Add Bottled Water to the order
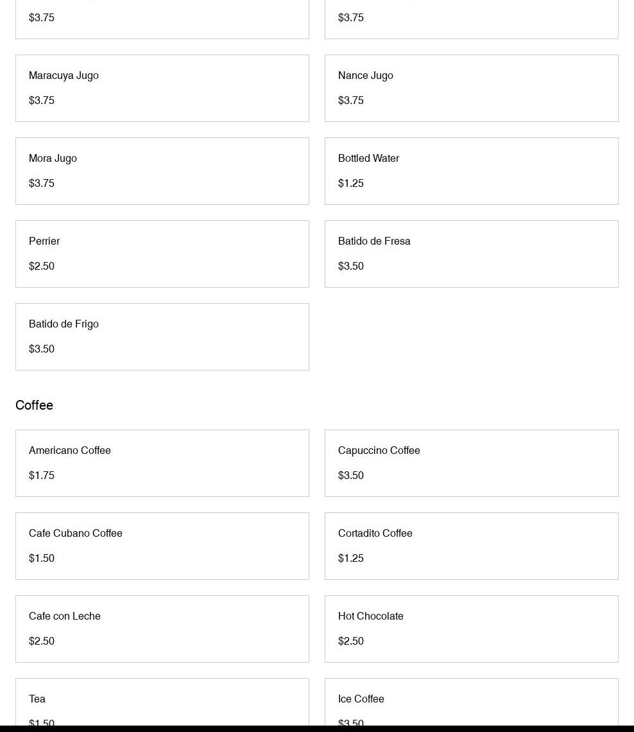The image size is (634, 732). tap(471, 171)
